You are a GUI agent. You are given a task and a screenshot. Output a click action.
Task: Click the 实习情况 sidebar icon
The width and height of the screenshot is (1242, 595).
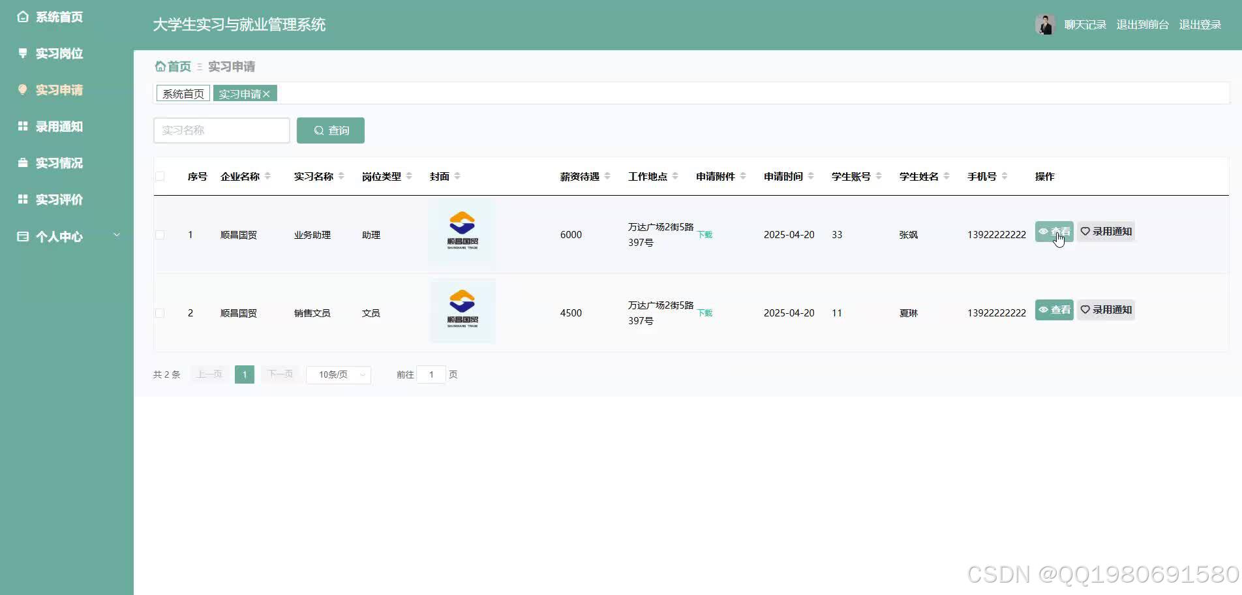[23, 162]
